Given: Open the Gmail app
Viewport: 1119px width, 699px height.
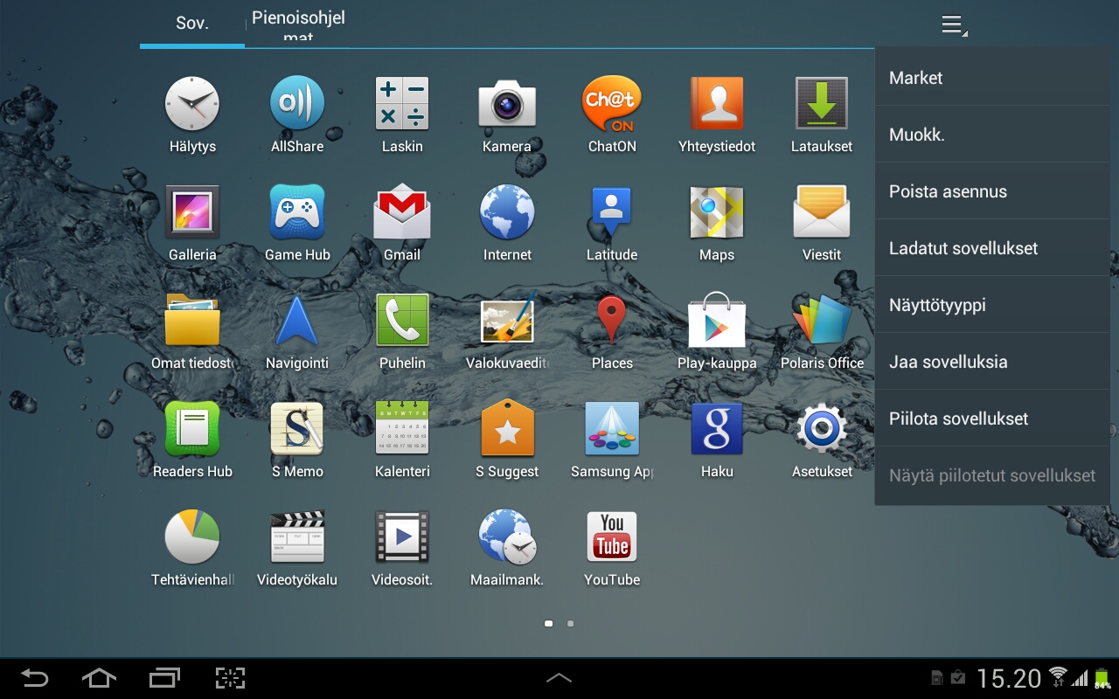Looking at the screenshot, I should click(402, 224).
